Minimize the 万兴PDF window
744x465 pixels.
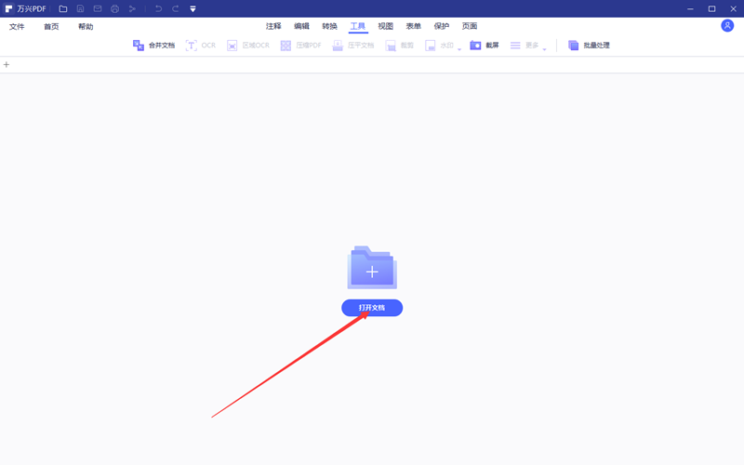(x=690, y=8)
